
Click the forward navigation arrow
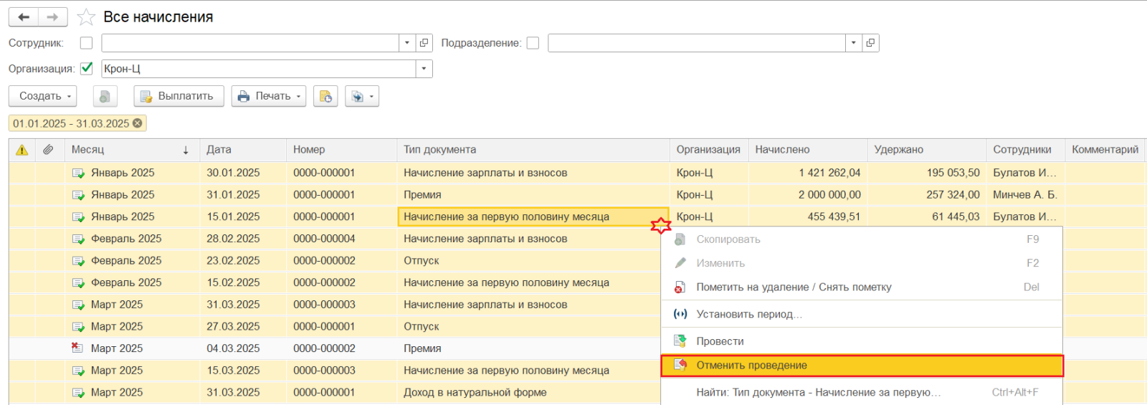tap(52, 17)
